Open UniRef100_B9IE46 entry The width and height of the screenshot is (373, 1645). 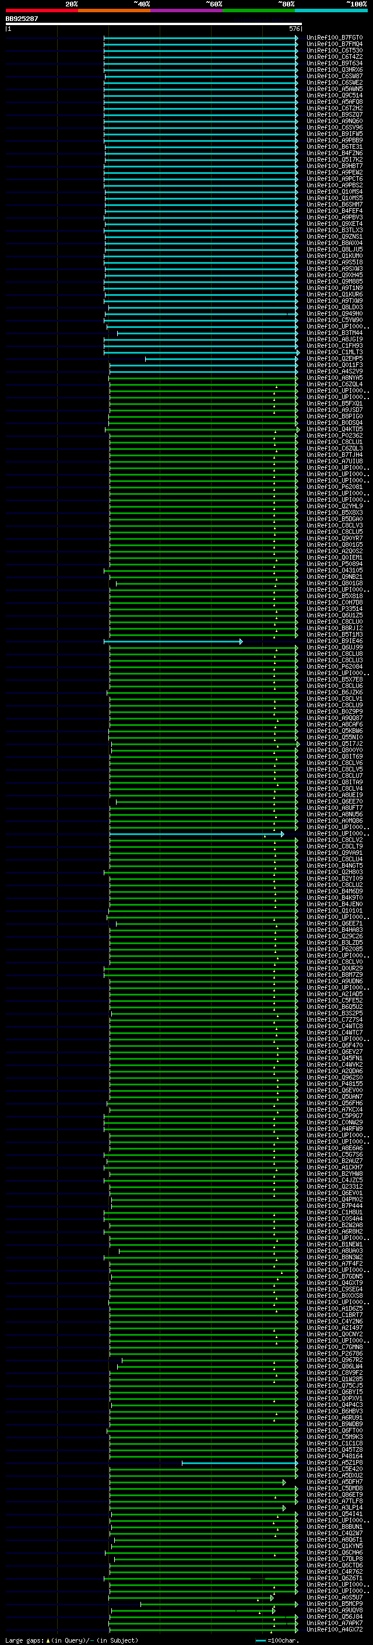(335, 641)
